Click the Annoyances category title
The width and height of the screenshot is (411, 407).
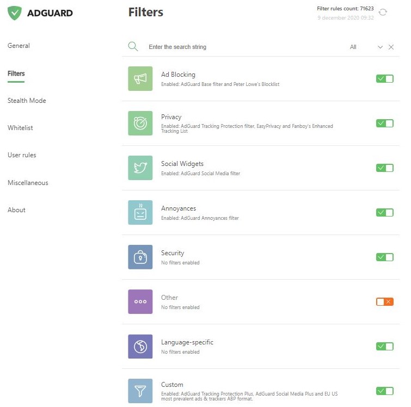(179, 208)
